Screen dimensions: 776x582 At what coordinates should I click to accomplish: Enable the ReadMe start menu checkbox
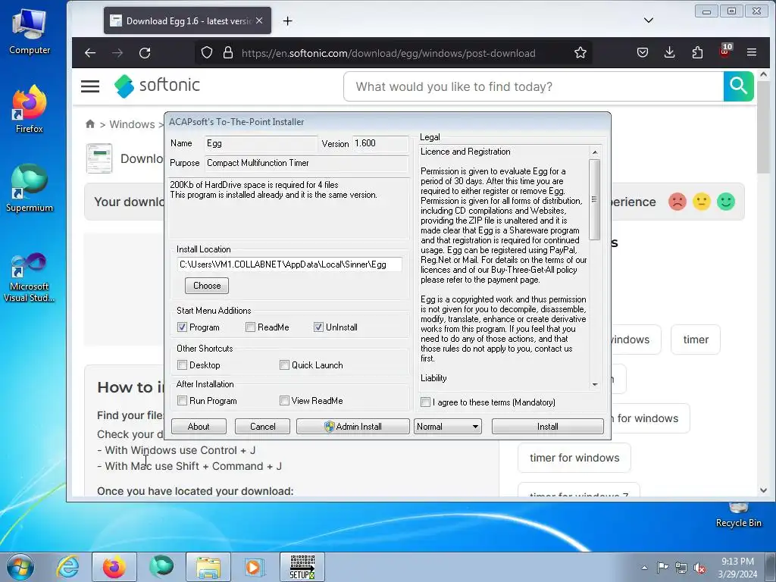(250, 327)
